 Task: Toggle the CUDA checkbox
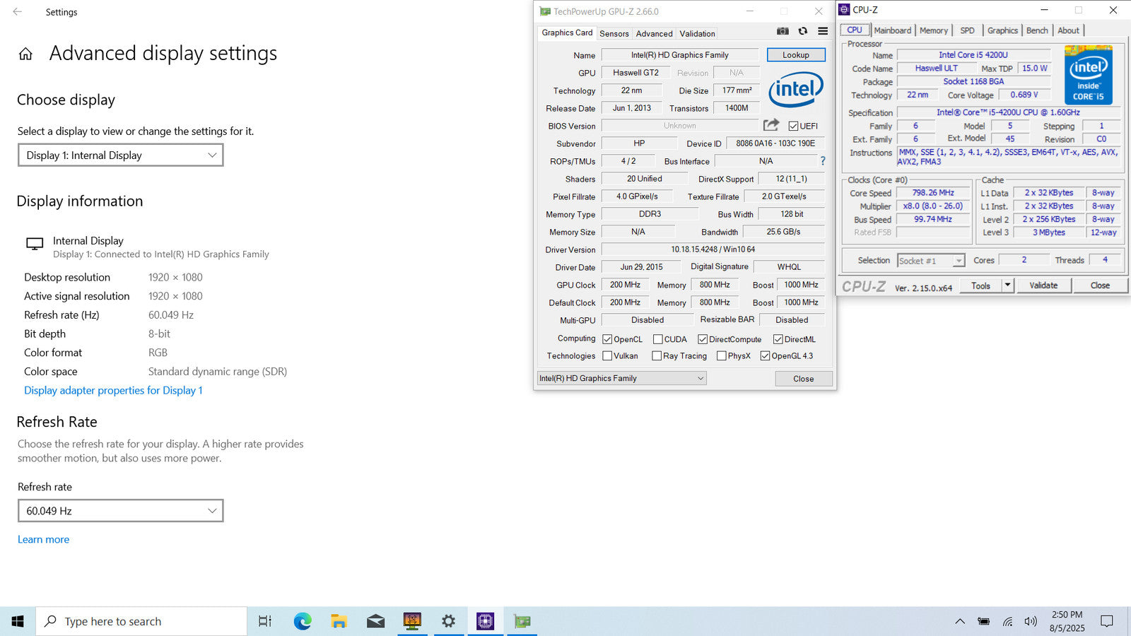[x=658, y=339]
